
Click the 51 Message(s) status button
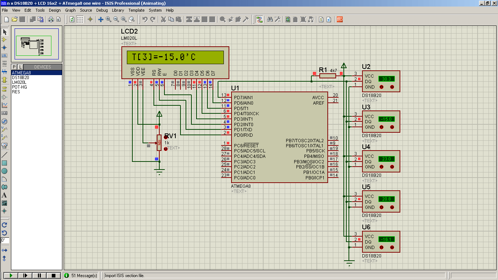tap(81, 276)
